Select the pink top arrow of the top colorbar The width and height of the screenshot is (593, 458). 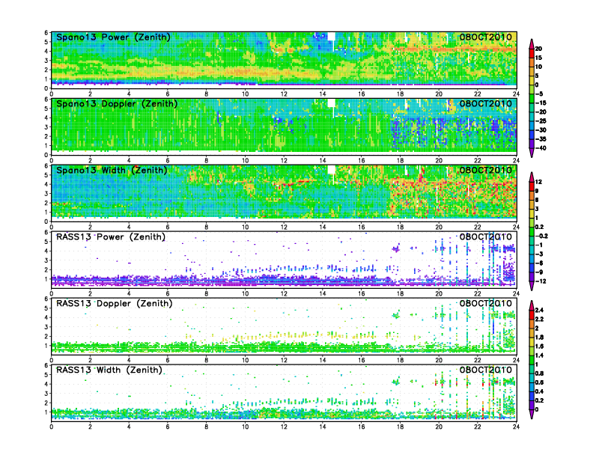pos(532,44)
